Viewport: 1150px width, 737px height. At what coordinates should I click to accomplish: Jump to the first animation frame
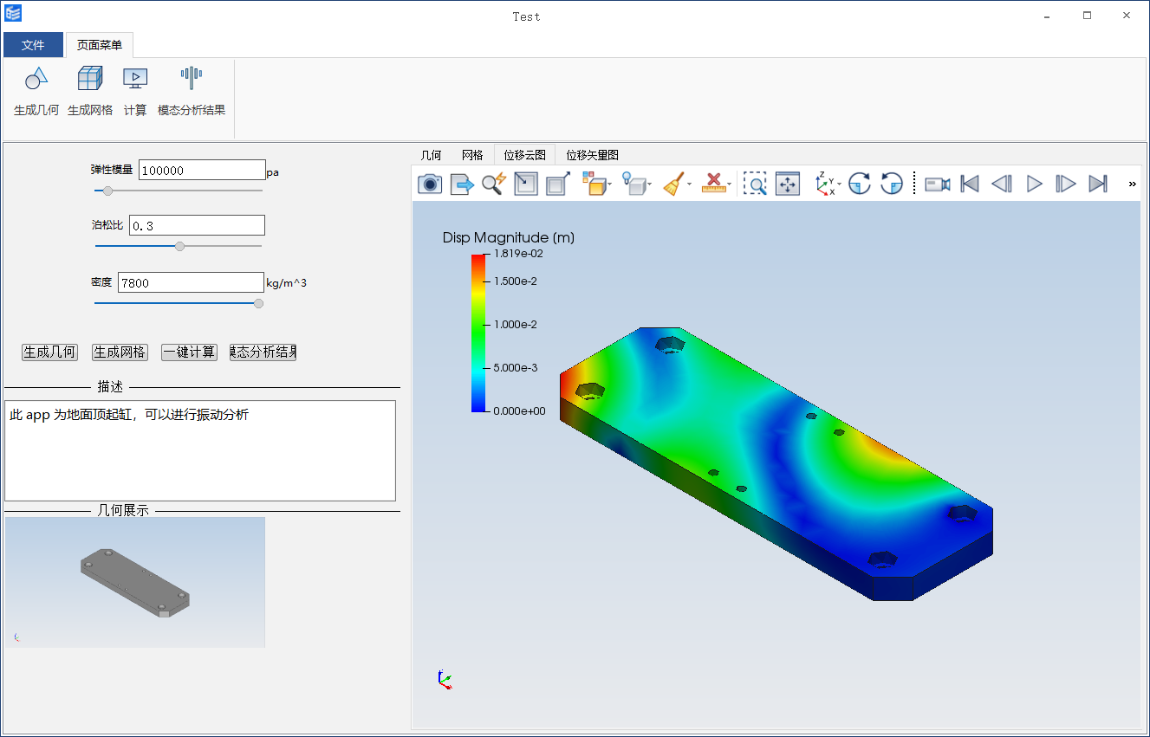tap(970, 184)
